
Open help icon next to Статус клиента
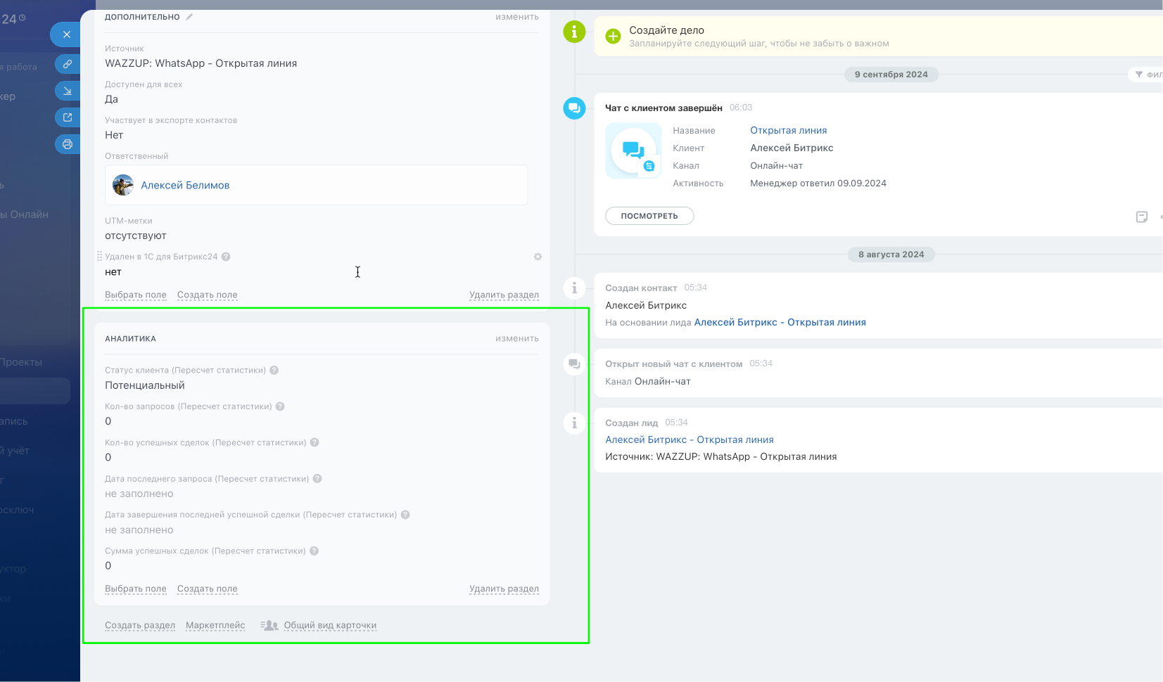274,371
